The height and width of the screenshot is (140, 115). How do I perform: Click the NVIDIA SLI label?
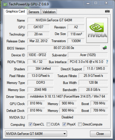(x=17, y=117)
